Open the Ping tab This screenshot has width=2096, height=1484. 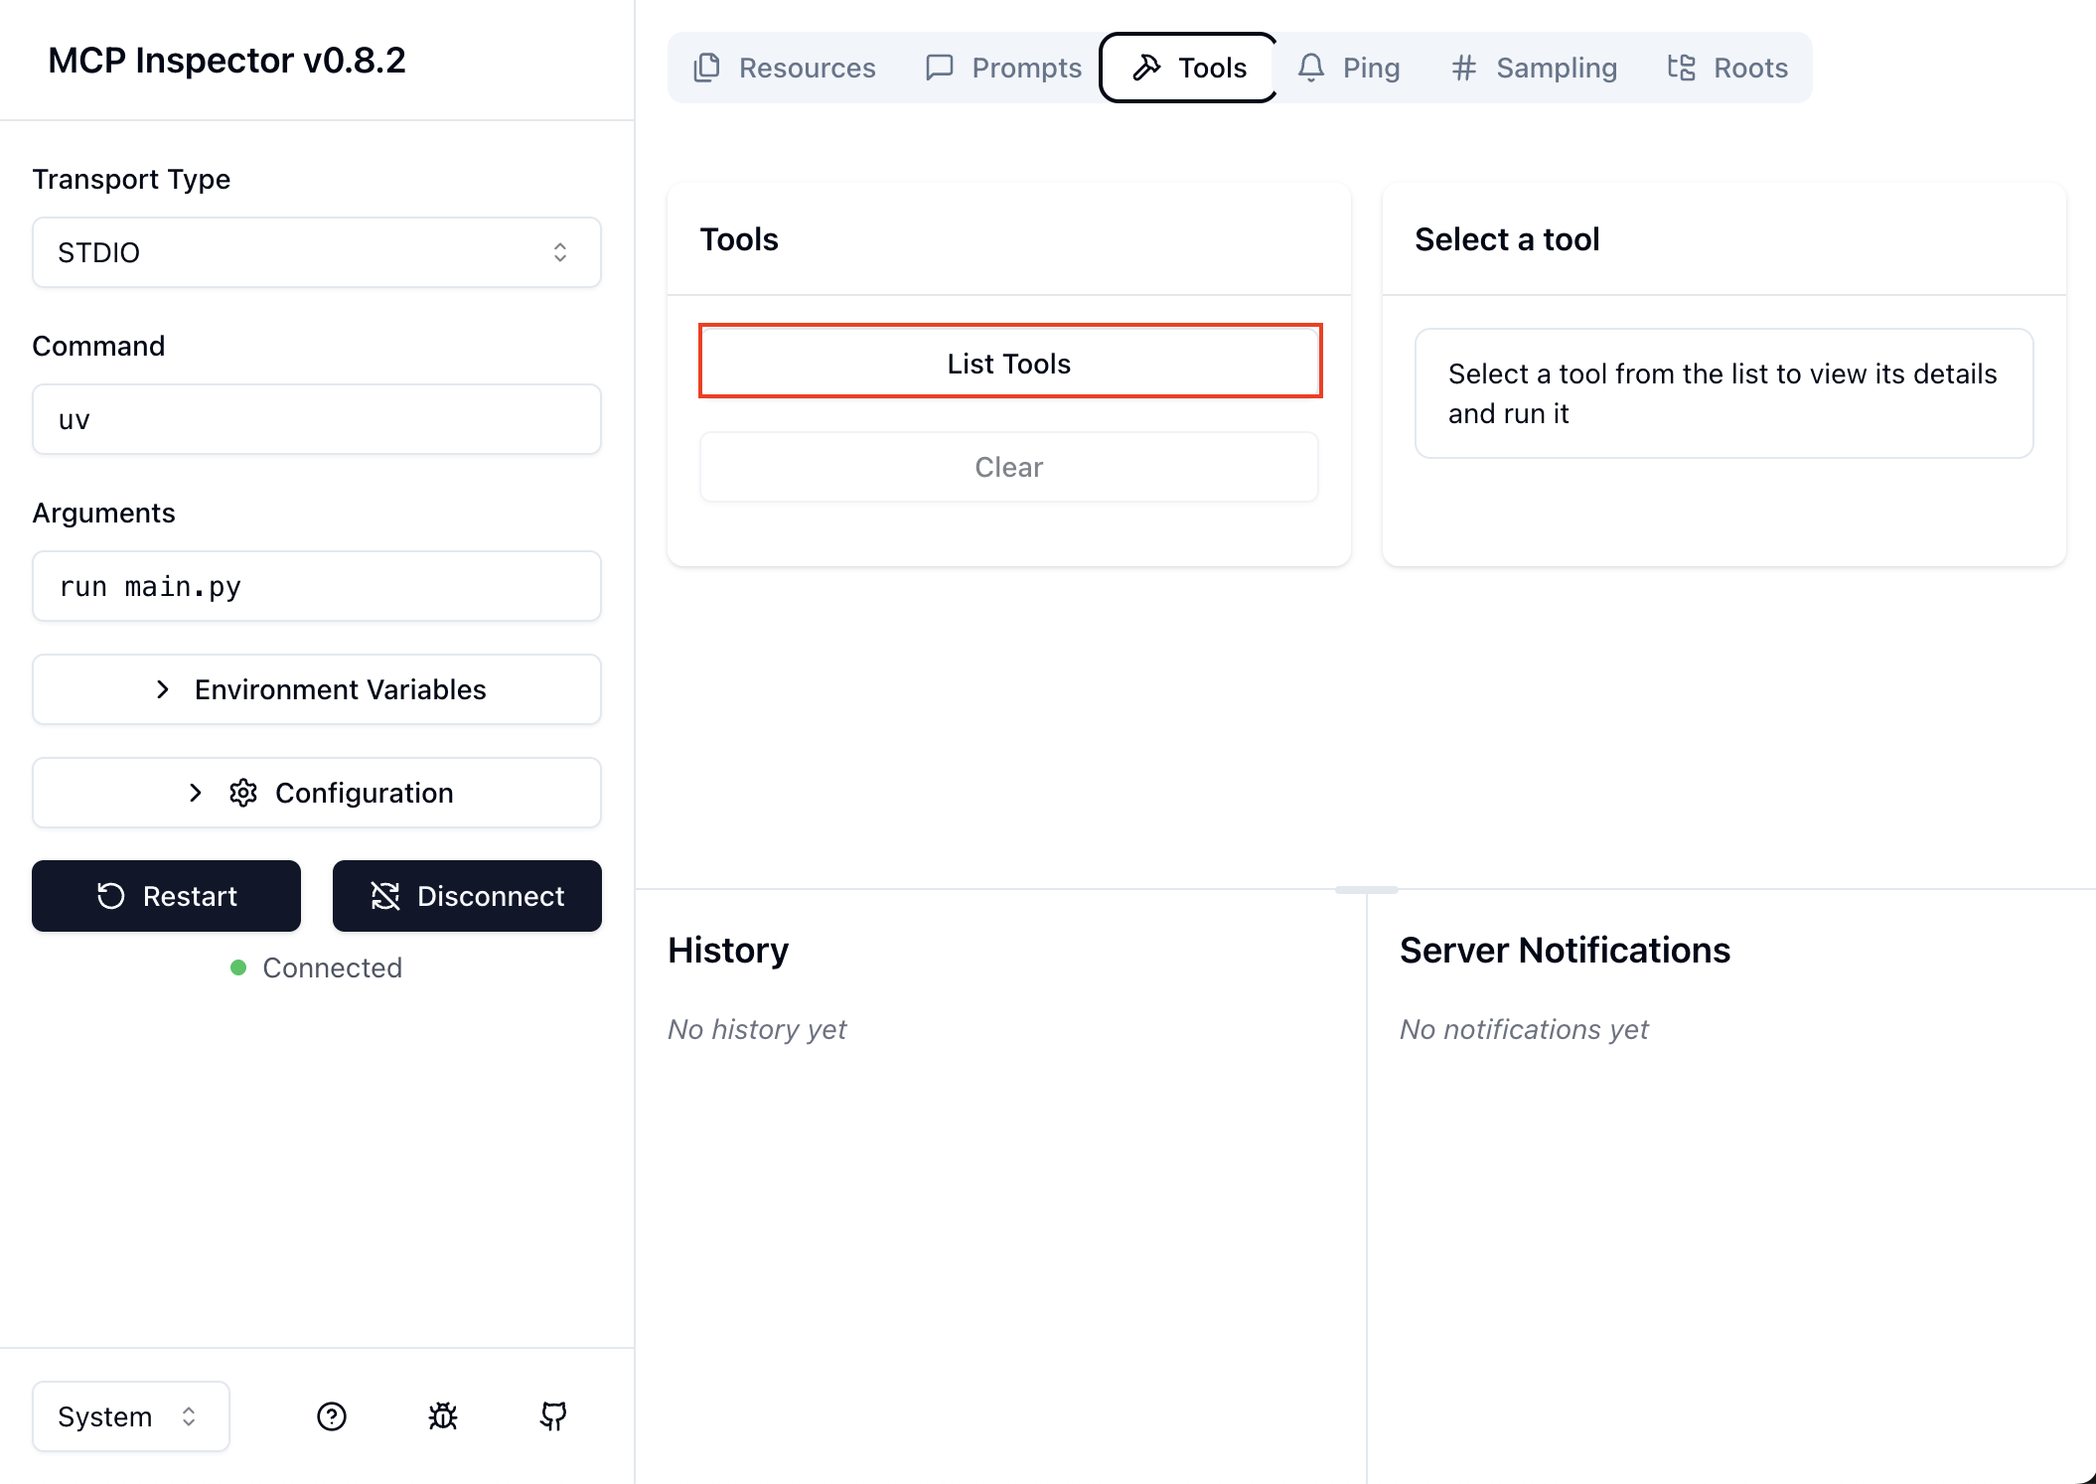click(x=1349, y=68)
